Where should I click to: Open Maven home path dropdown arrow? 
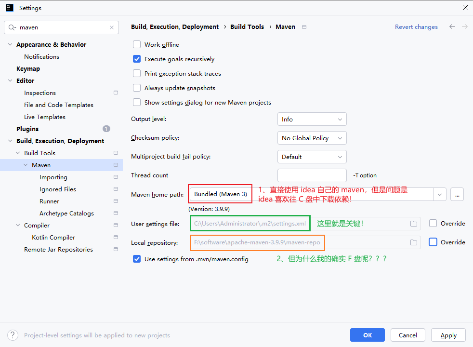[439, 195]
